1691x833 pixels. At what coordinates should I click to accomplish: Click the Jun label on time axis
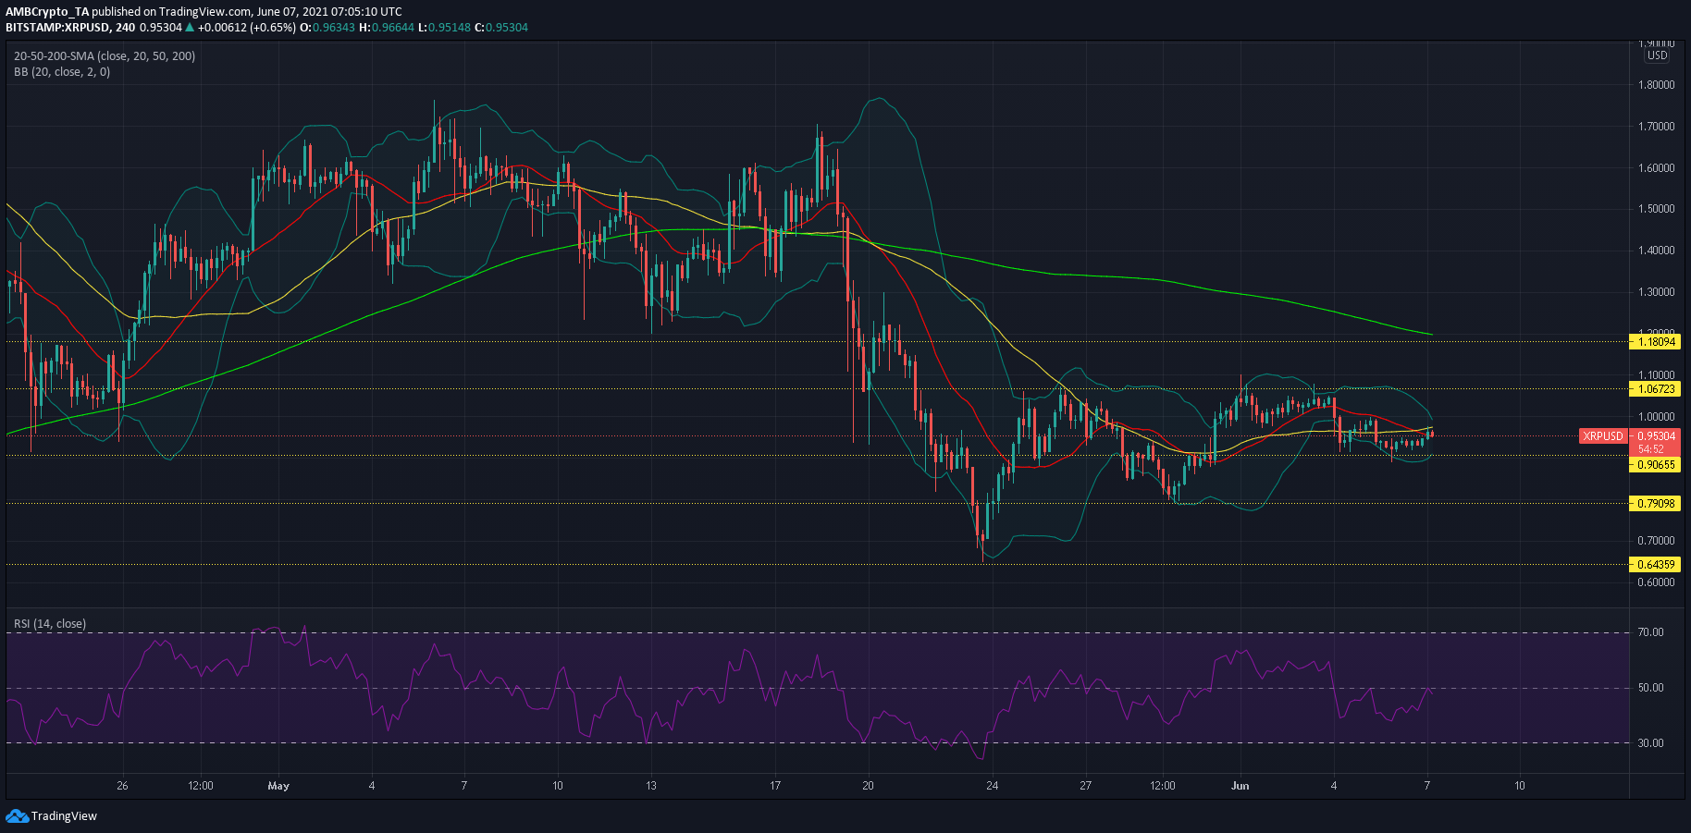[x=1240, y=786]
